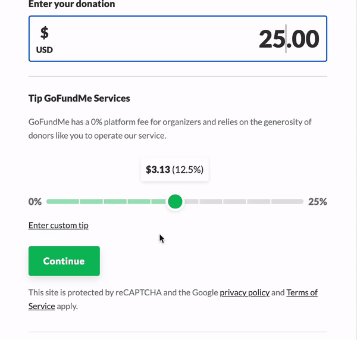Open the Terms of Service link
This screenshot has width=357, height=340.
pyautogui.click(x=302, y=292)
